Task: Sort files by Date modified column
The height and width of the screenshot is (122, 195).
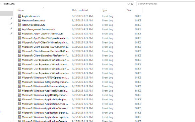Action: 80,10
